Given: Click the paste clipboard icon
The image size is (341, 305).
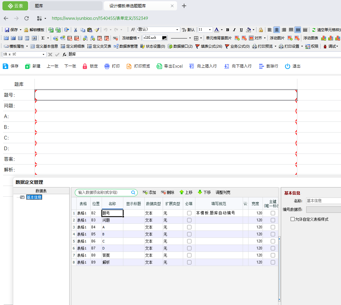Looking at the screenshot, I should [x=89, y=30].
